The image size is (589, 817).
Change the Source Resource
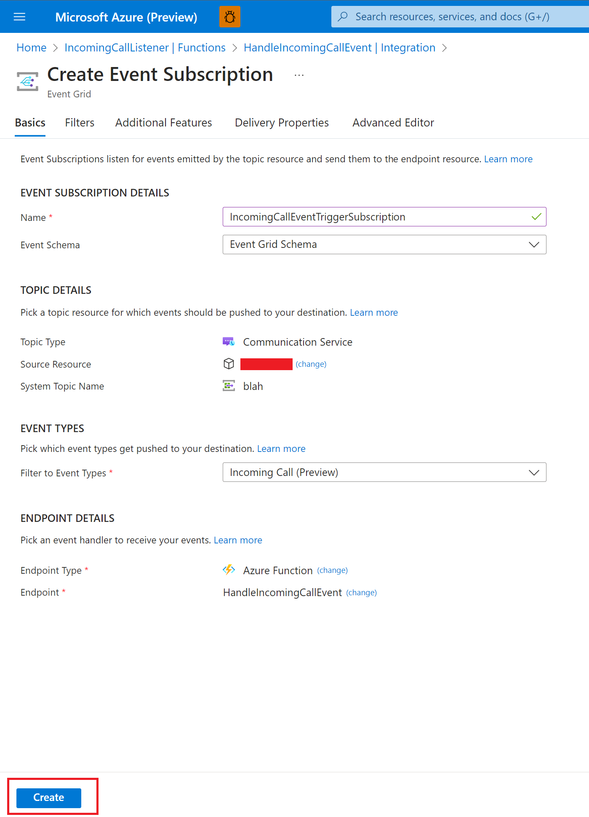[311, 364]
